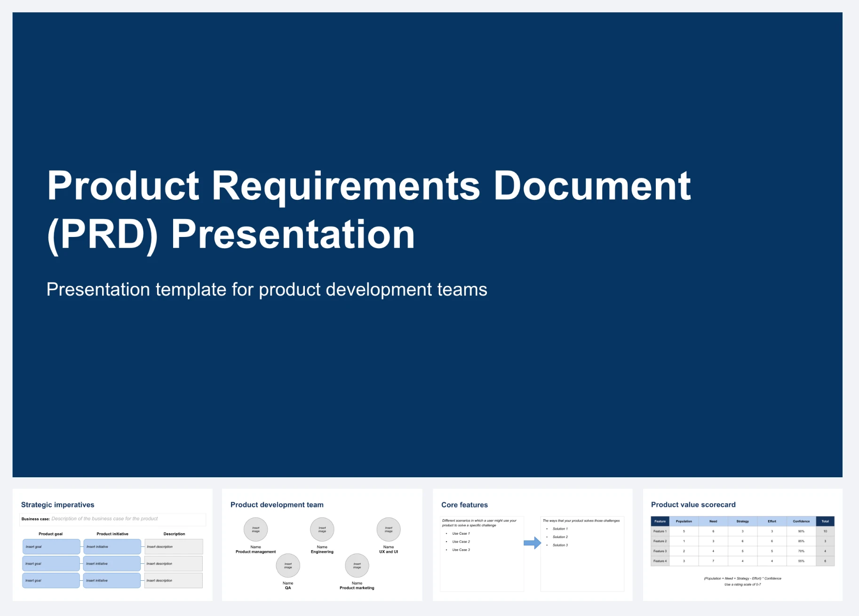859x616 pixels.
Task: Select the Insert image circle above Engineering
Action: tap(322, 529)
